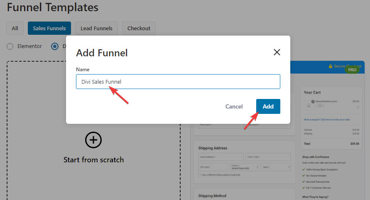Click the PRO badge on checkout template
The height and width of the screenshot is (200, 370).
pos(352,70)
